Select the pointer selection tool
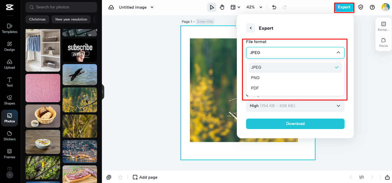This screenshot has height=183, width=392. pyautogui.click(x=212, y=7)
